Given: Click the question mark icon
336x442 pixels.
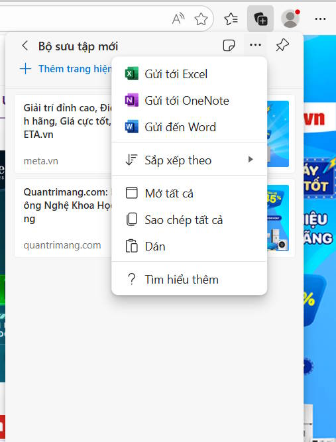Looking at the screenshot, I should 131,280.
